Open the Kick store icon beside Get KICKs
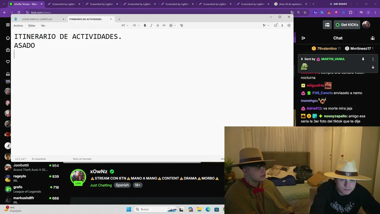This screenshot has width=380, height=214. [327, 25]
